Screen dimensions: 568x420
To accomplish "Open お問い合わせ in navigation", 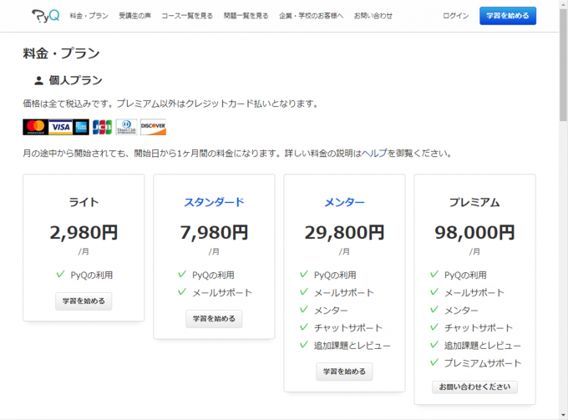I will (x=373, y=16).
